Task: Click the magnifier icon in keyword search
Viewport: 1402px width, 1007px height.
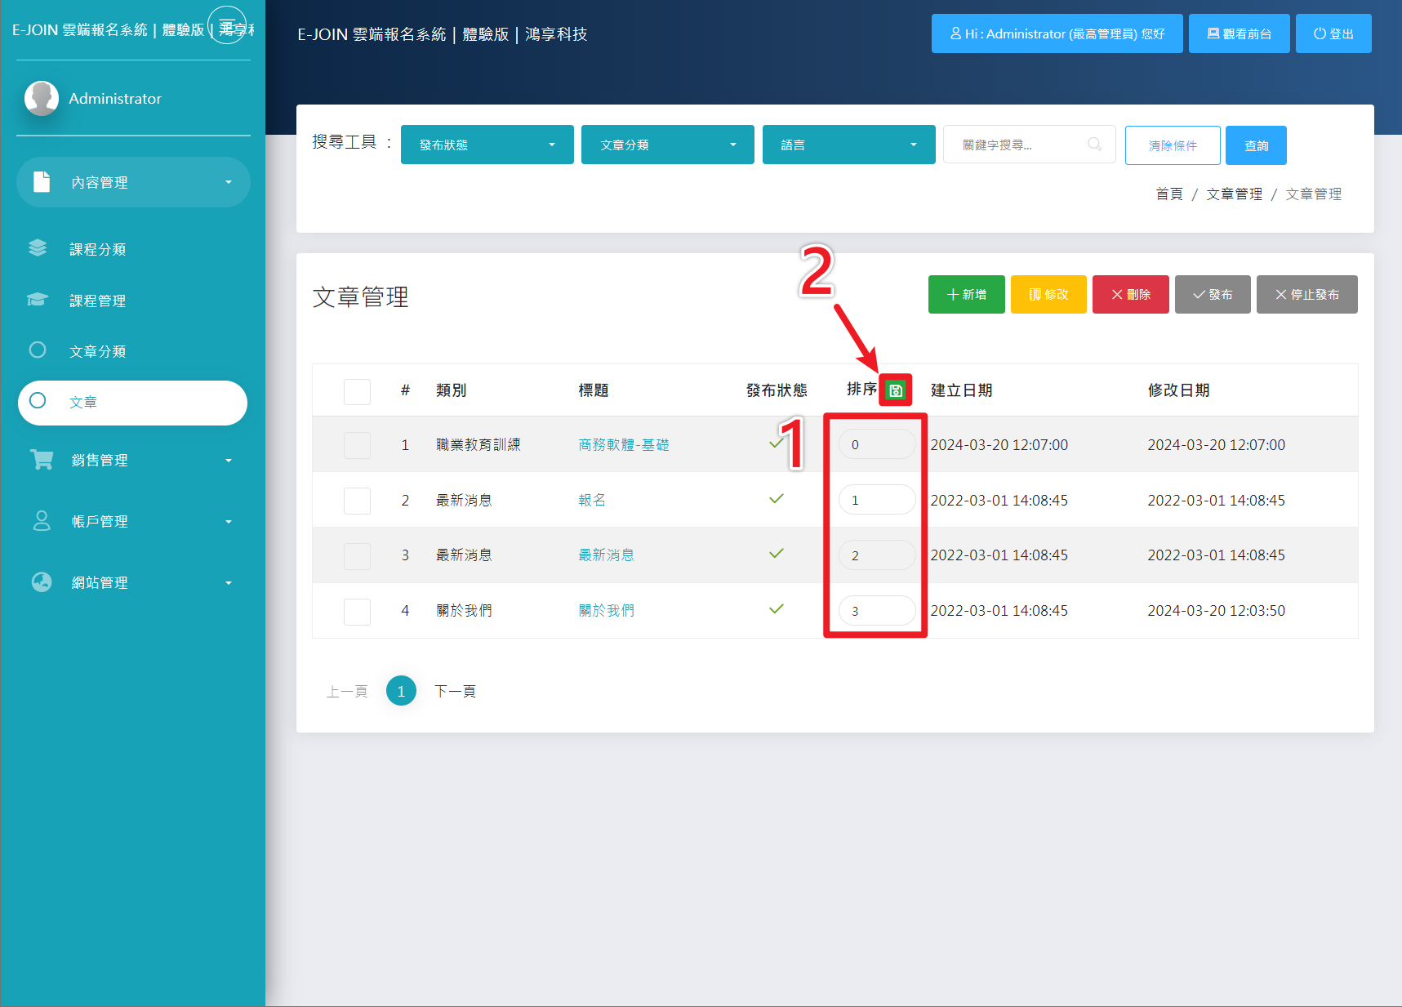Action: (1094, 145)
